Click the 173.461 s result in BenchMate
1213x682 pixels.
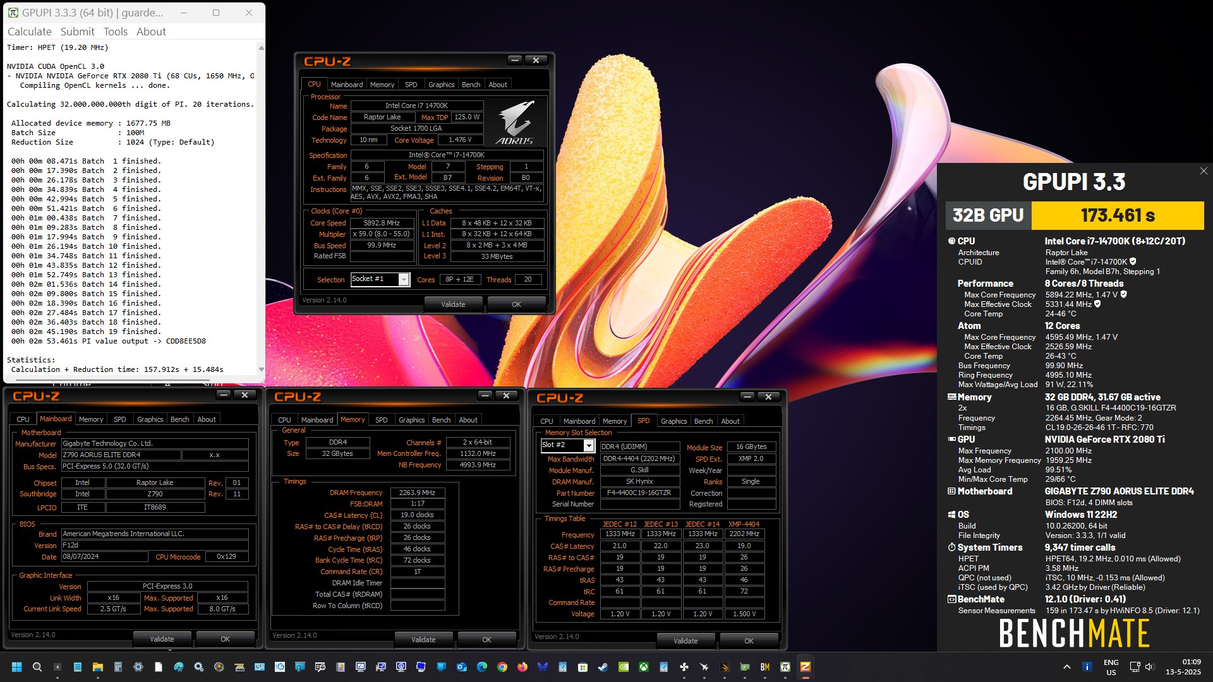pos(1118,215)
